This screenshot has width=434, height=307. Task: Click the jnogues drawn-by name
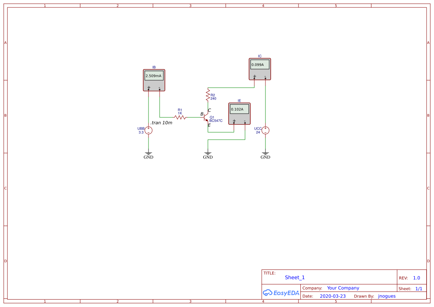click(386, 296)
